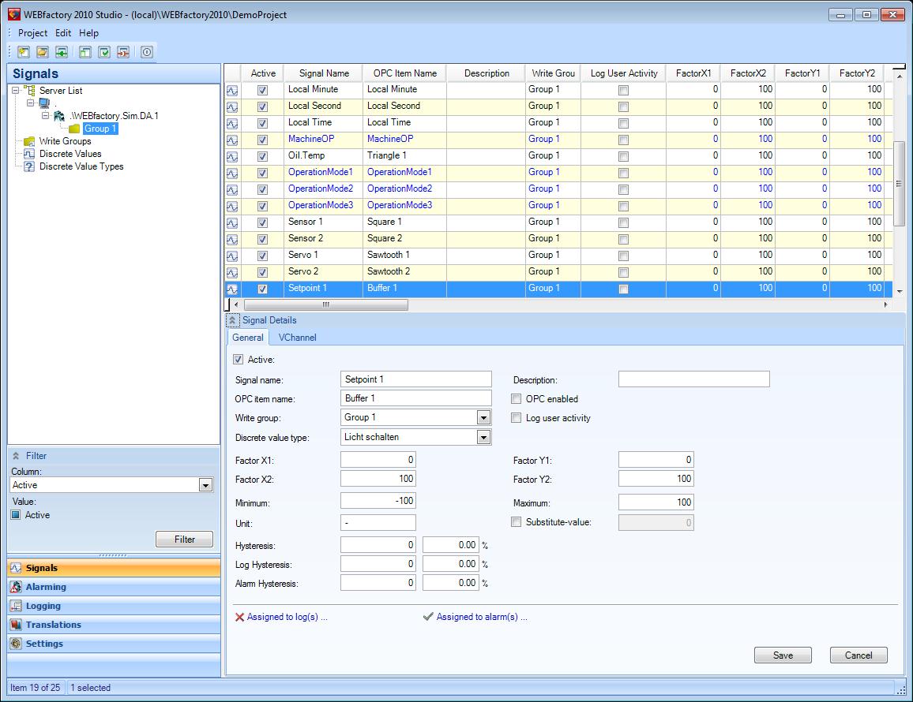This screenshot has width=913, height=702.
Task: Click the signal icon in the Oil.Temp row
Action: coord(232,156)
